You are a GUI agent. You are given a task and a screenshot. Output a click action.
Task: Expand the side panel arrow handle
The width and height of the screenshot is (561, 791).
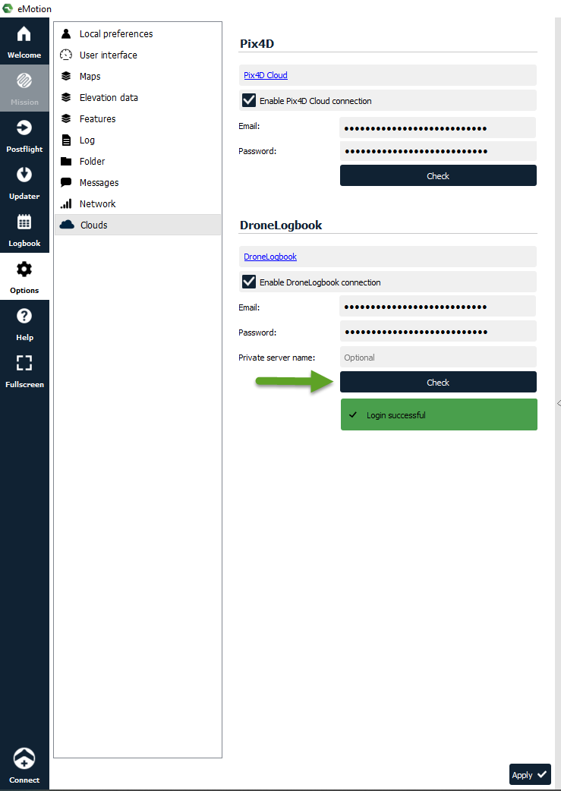tap(559, 403)
